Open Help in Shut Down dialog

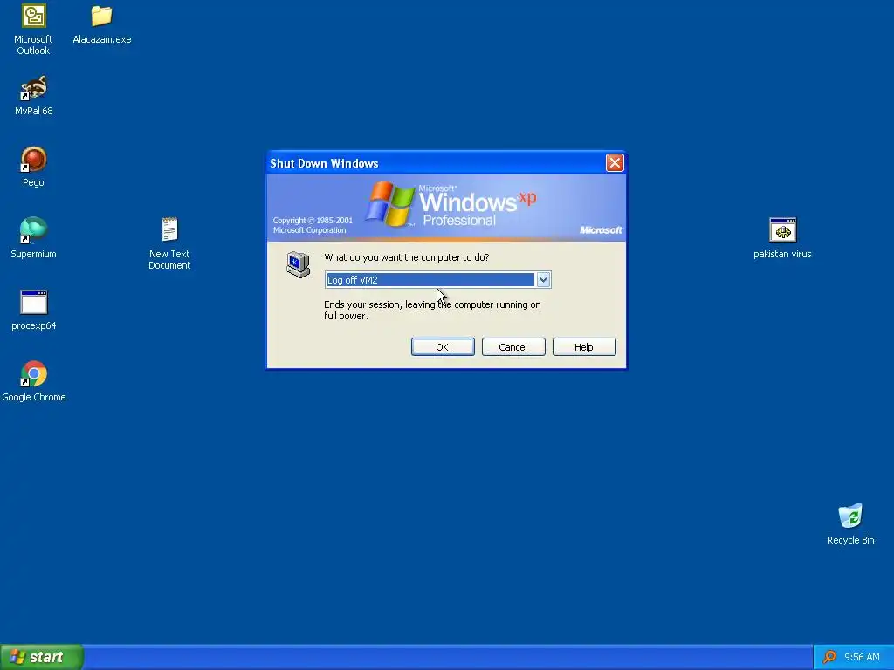(584, 347)
